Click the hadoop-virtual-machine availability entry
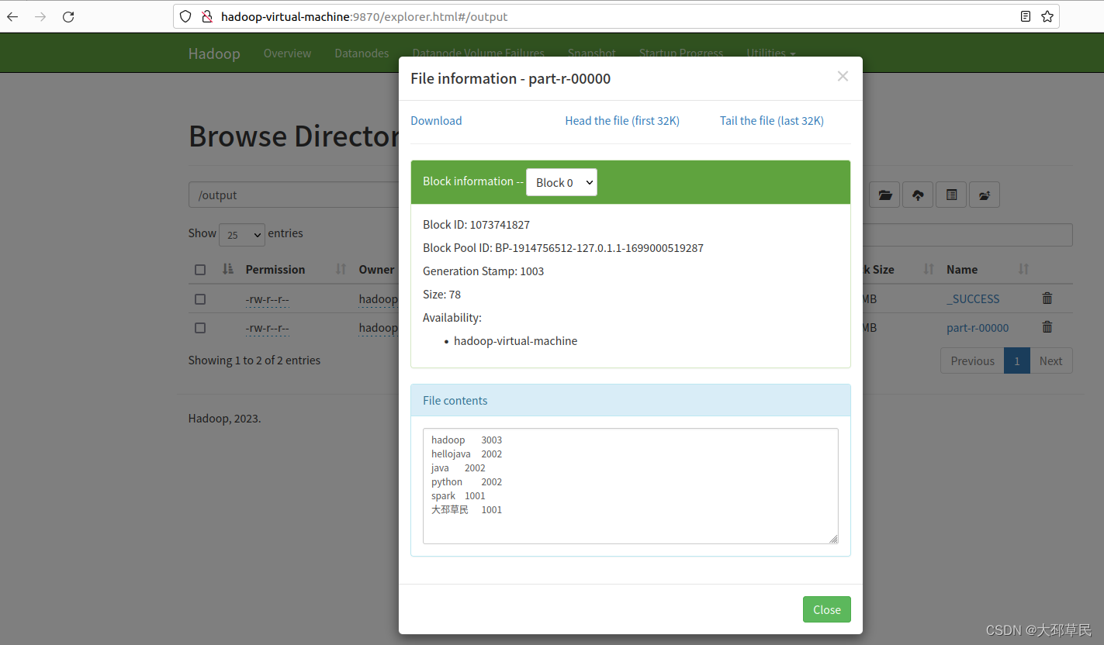The height and width of the screenshot is (645, 1104). point(515,341)
